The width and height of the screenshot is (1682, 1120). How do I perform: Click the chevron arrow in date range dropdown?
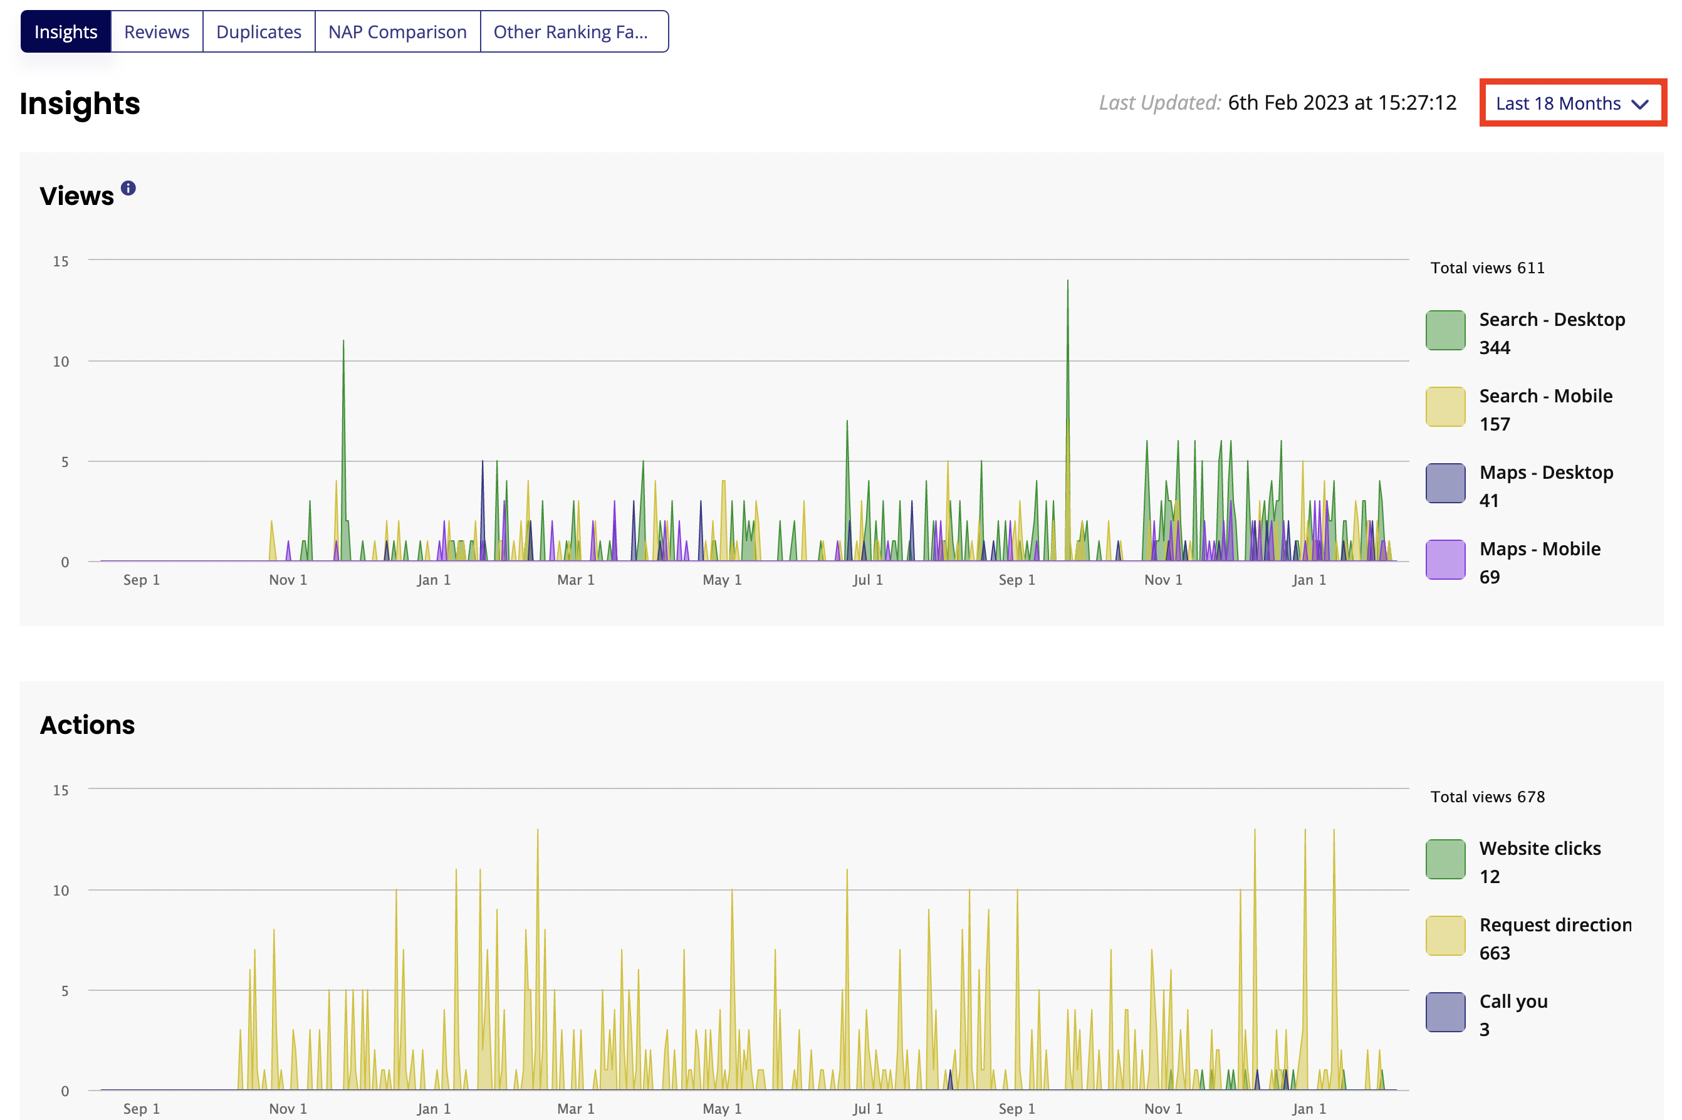1640,104
